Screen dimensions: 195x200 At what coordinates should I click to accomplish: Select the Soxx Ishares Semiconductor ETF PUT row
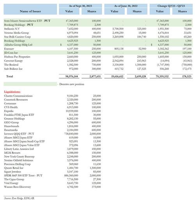98,21
